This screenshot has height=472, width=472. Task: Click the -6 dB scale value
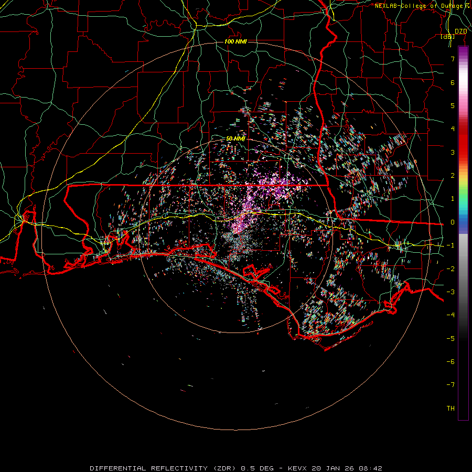click(450, 362)
